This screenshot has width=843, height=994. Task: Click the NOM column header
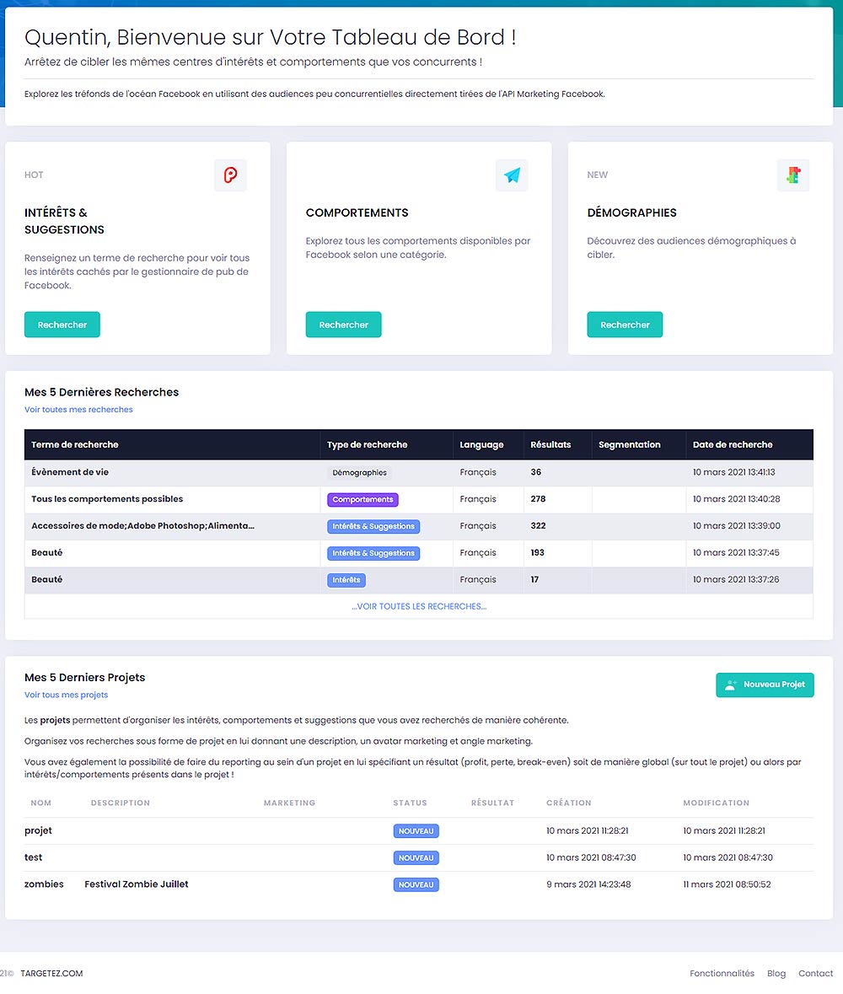[x=41, y=803]
